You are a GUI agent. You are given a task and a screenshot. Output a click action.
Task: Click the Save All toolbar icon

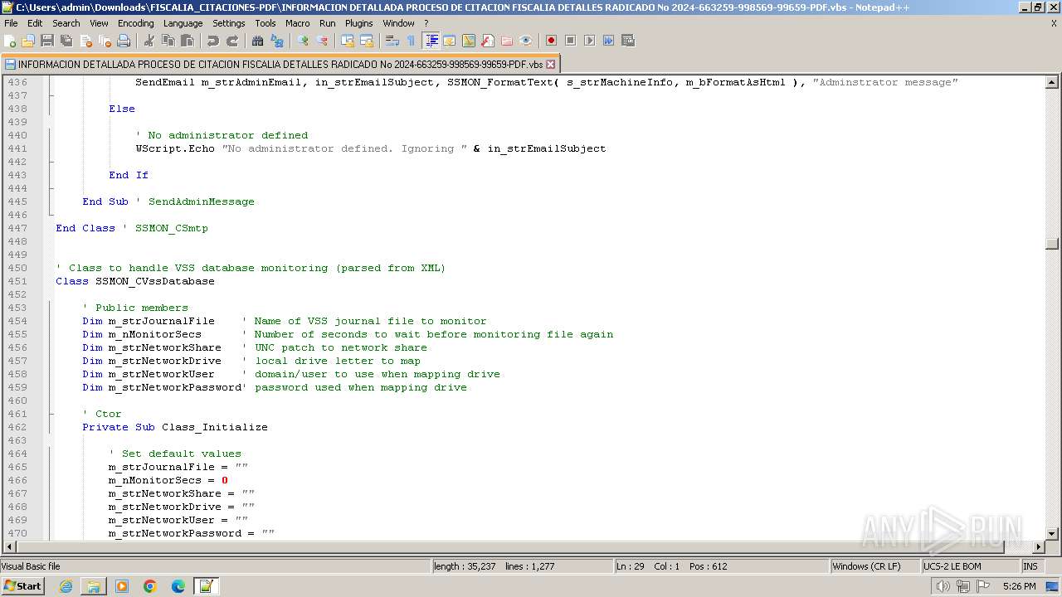click(x=66, y=41)
